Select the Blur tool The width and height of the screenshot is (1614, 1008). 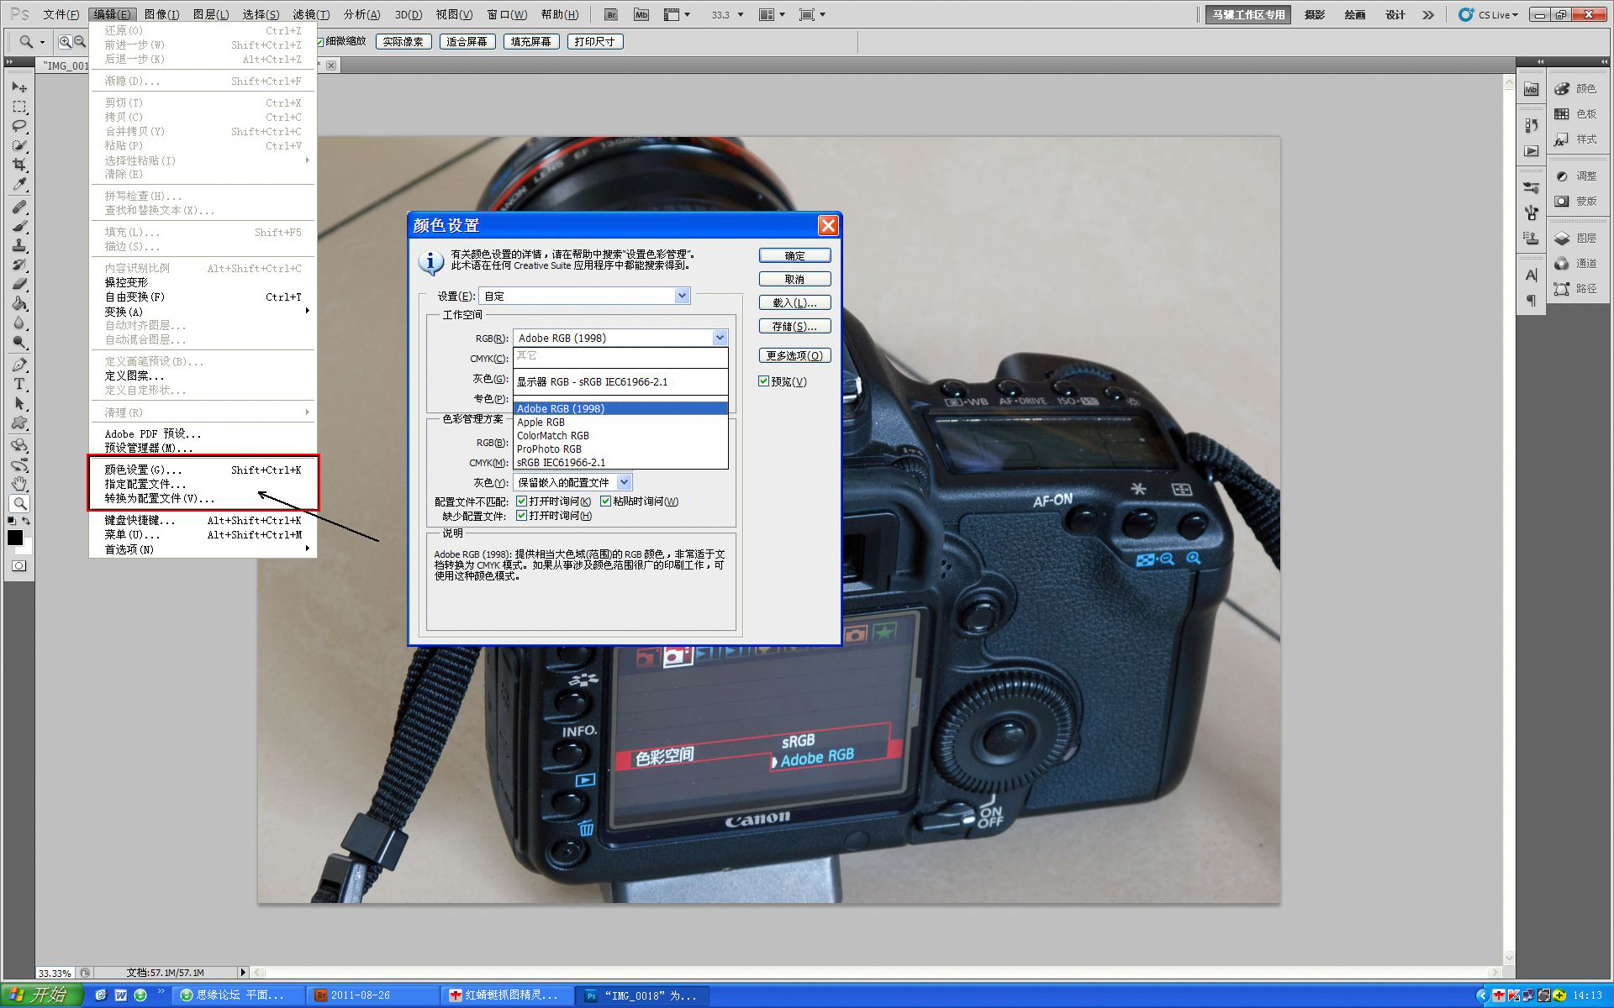(19, 323)
